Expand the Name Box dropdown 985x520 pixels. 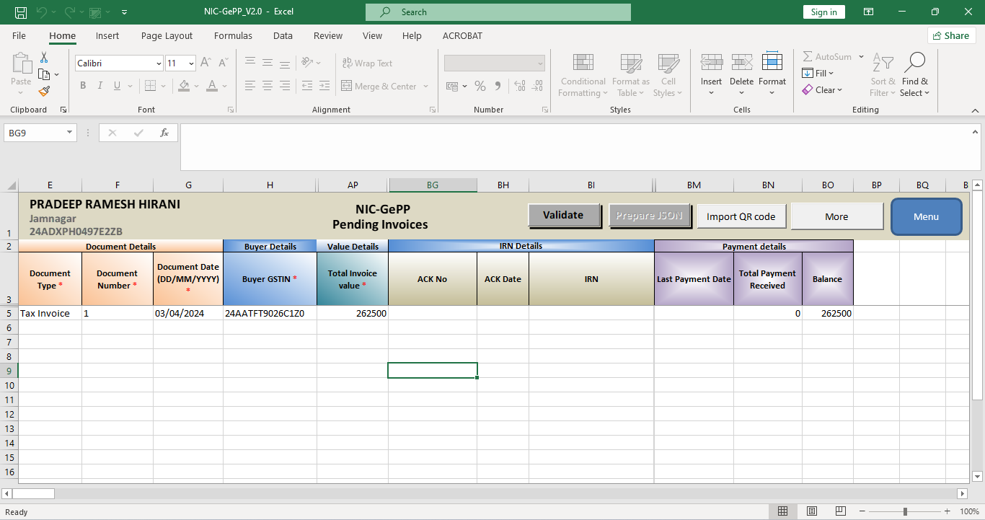(70, 133)
